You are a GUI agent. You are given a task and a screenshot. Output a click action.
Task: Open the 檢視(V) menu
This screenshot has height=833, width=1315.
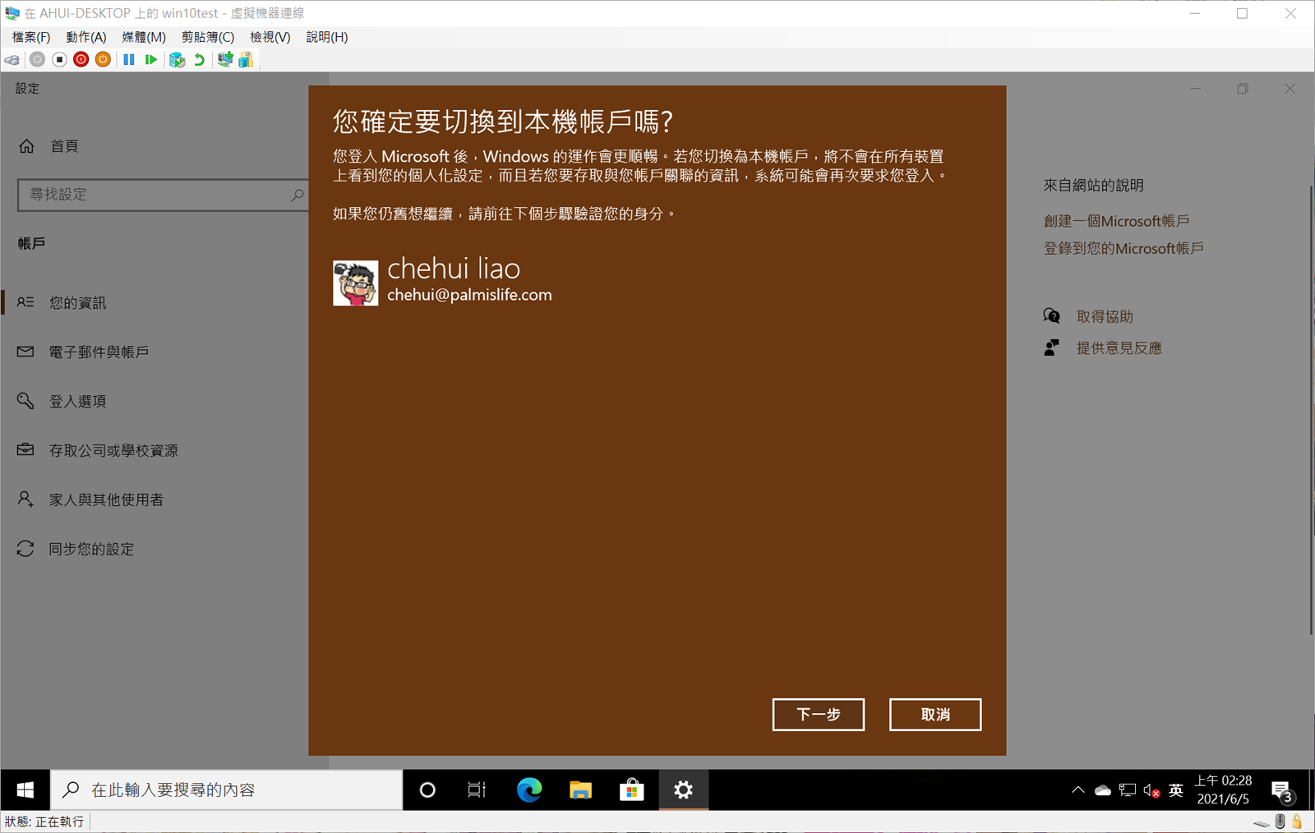[270, 37]
